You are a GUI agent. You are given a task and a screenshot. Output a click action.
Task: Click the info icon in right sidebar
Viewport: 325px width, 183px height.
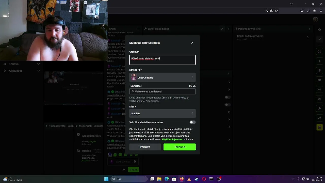[319, 30]
